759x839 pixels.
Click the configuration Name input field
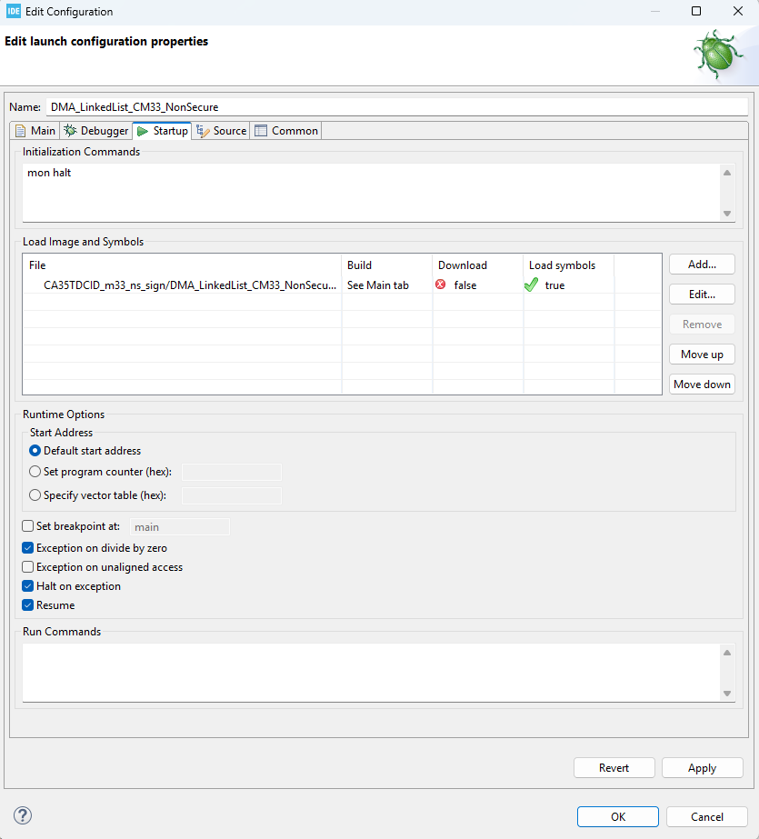397,107
